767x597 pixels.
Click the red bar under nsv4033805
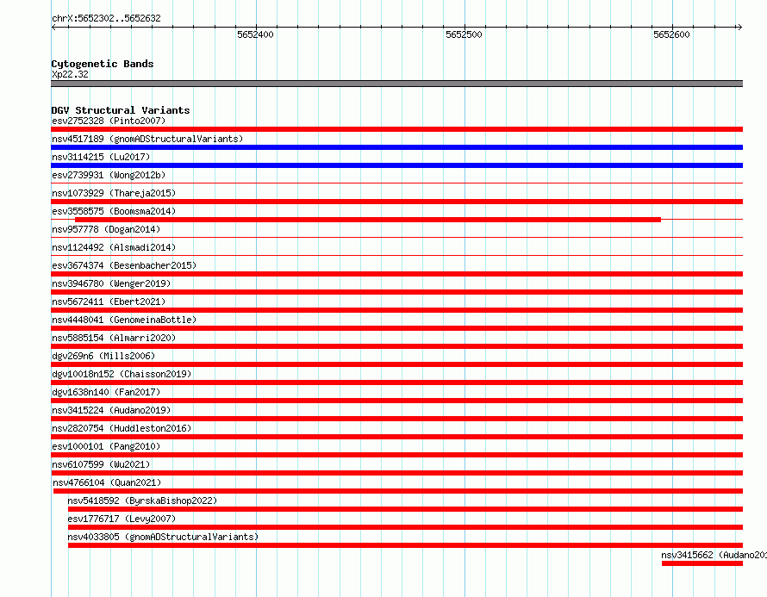405,545
